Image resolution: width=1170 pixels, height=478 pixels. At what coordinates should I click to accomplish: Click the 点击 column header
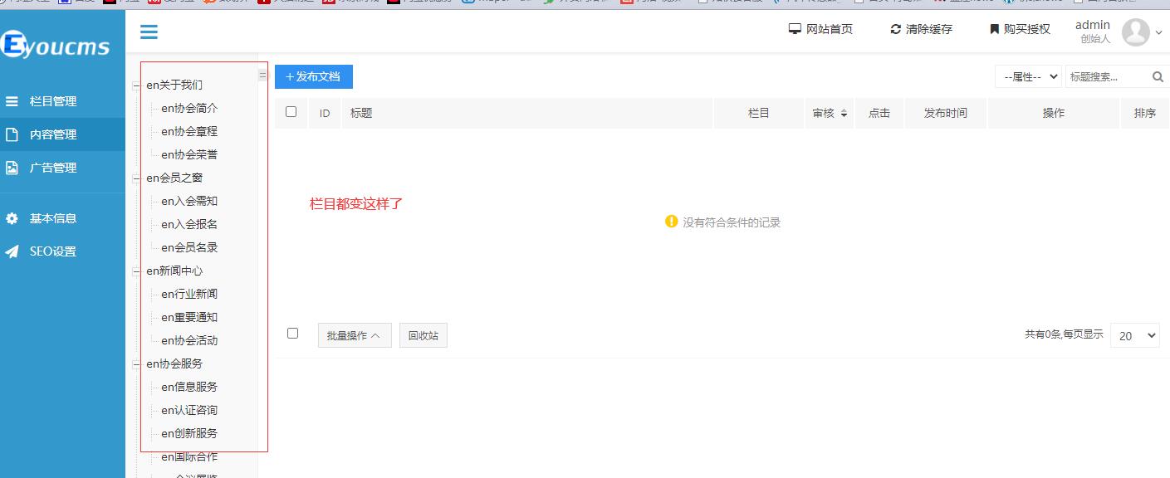click(879, 113)
